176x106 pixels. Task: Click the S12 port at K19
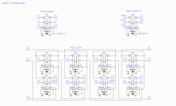[55, 78]
